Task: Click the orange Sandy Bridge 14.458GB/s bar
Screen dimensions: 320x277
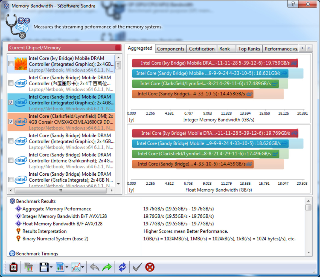Action: 193,94
